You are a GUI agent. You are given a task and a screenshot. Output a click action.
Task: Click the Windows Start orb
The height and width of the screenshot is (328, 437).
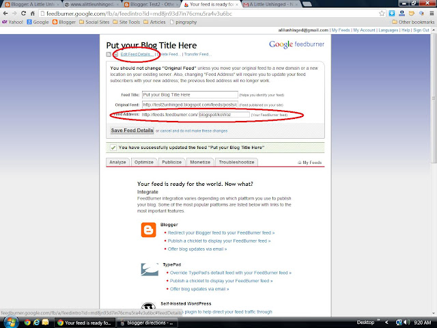click(x=11, y=323)
